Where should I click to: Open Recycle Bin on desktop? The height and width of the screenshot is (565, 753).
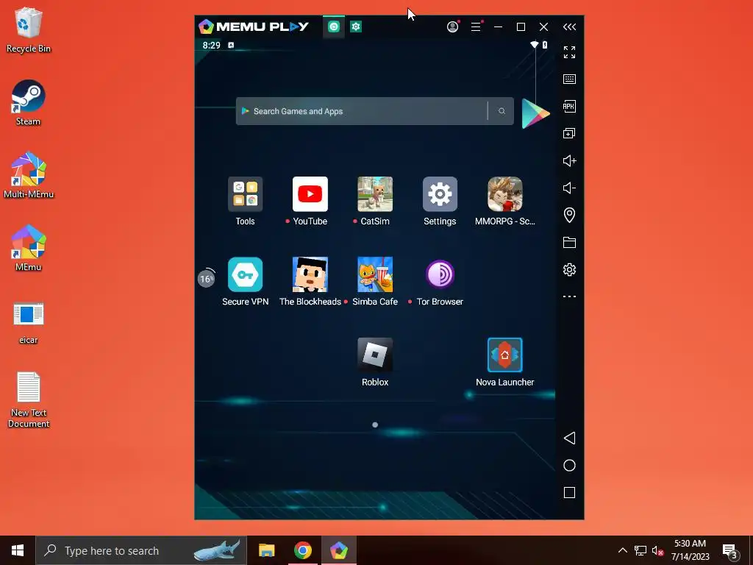(x=29, y=29)
